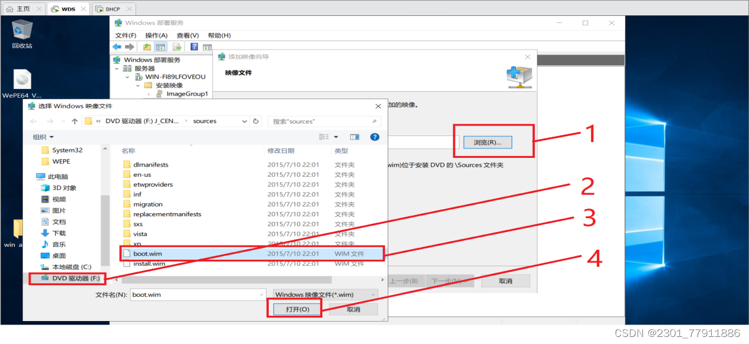
Task: Click the sources breadcrumb segment
Action: click(x=204, y=121)
